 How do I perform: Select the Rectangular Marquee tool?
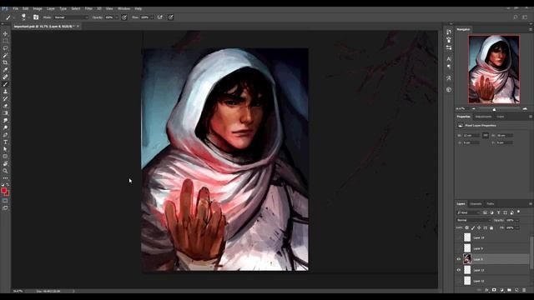click(x=5, y=41)
